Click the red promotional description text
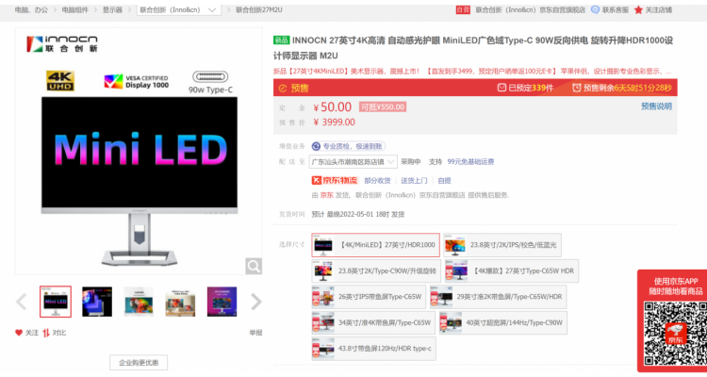This screenshot has height=377, width=707. coord(472,72)
